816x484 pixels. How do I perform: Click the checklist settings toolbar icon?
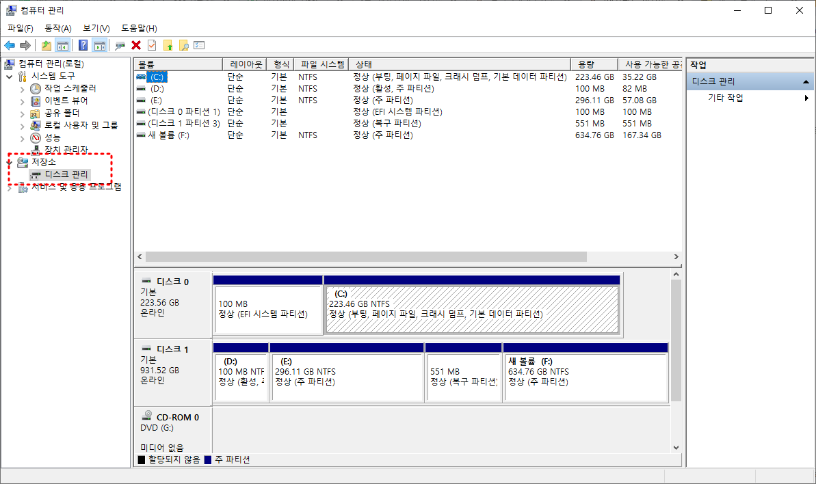coord(199,45)
